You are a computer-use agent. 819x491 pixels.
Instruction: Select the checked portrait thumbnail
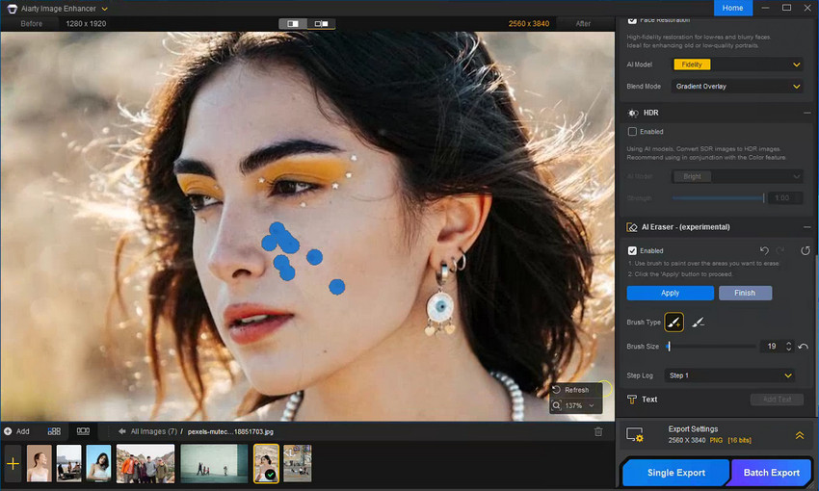pyautogui.click(x=266, y=463)
